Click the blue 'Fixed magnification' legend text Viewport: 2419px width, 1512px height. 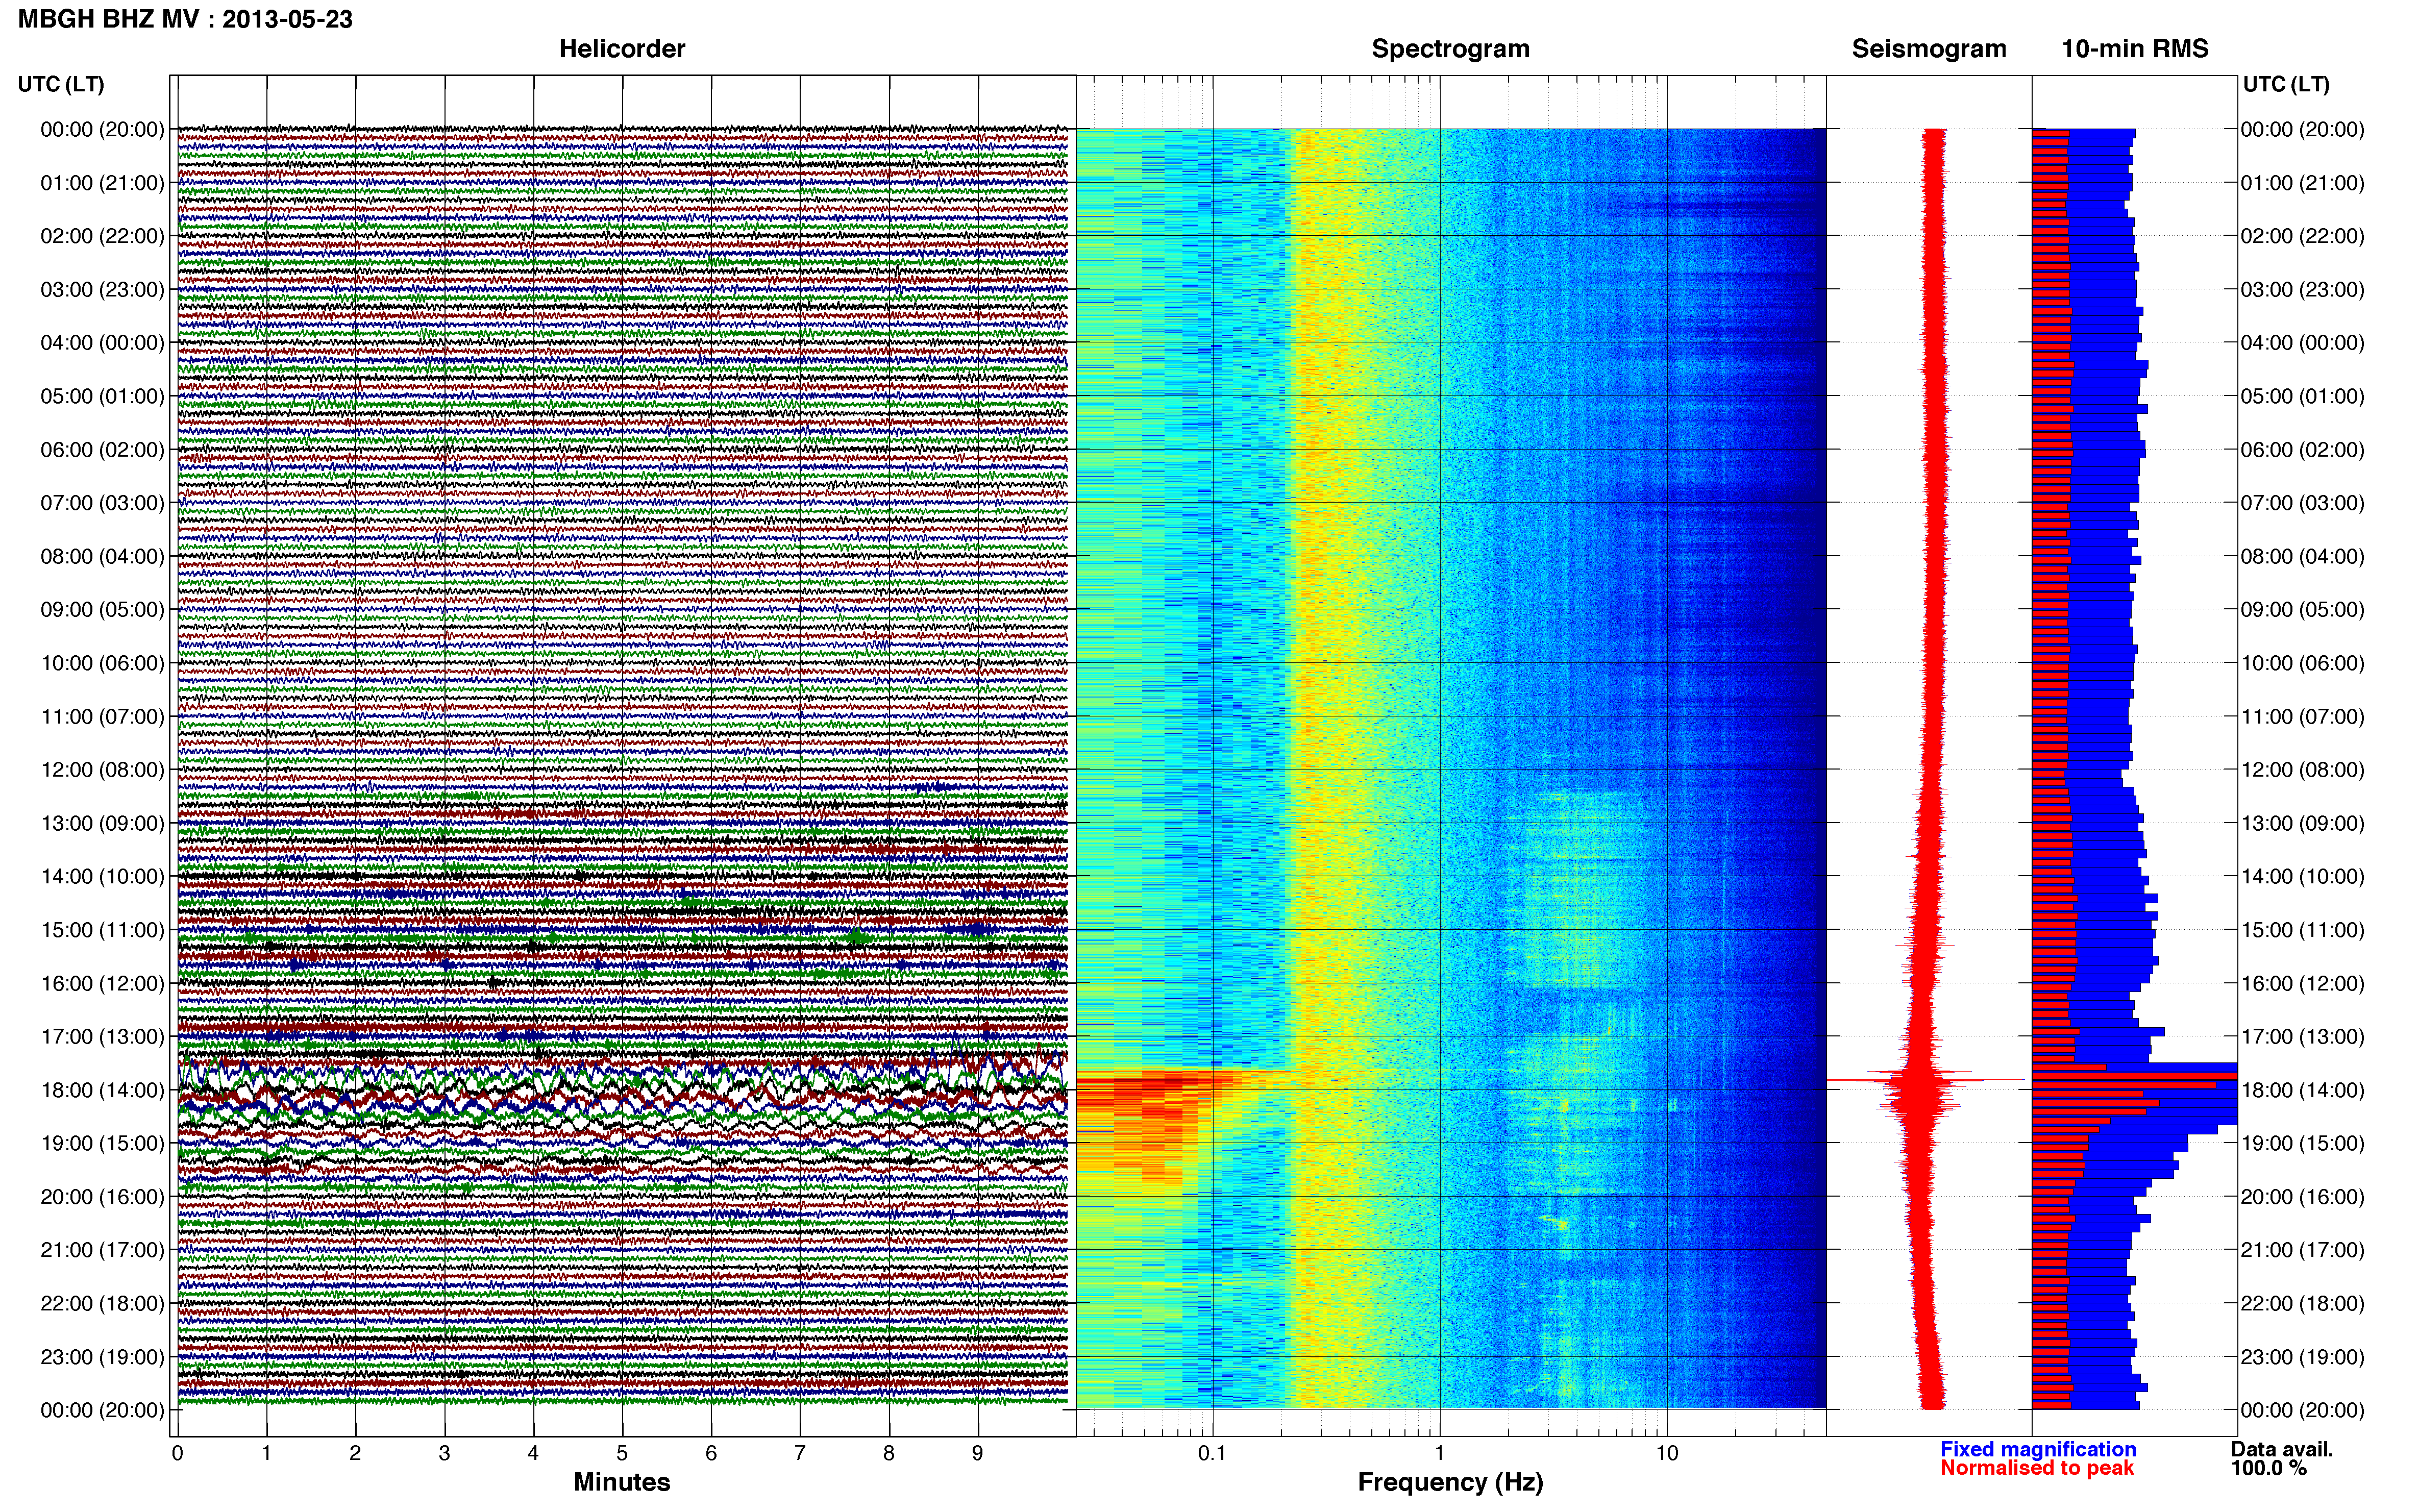point(2038,1449)
